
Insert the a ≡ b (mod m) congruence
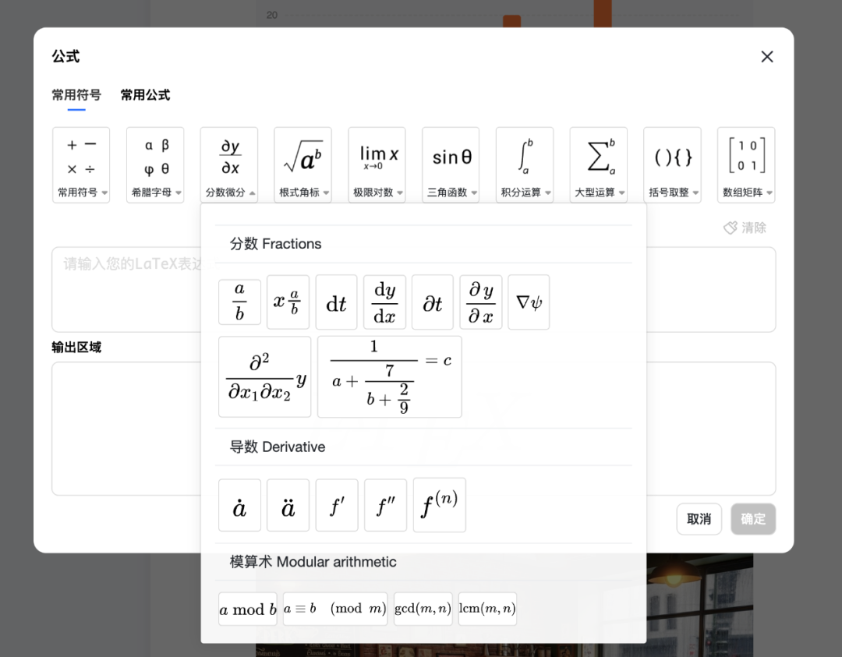[x=335, y=609]
